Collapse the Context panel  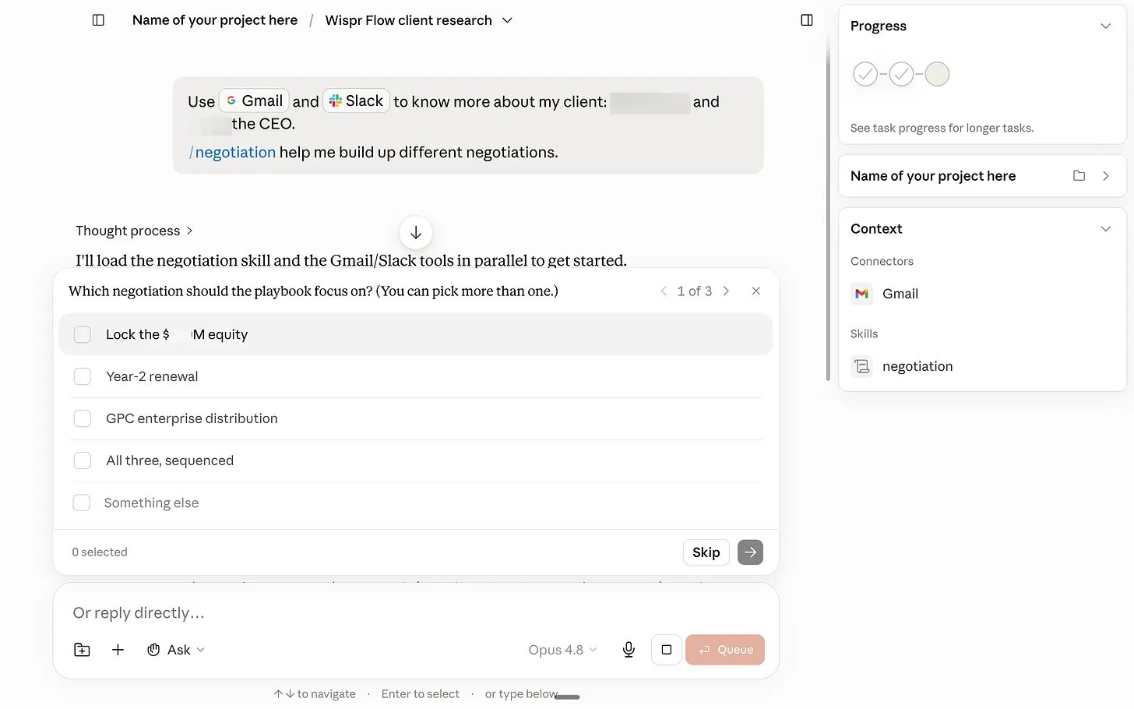[1105, 229]
